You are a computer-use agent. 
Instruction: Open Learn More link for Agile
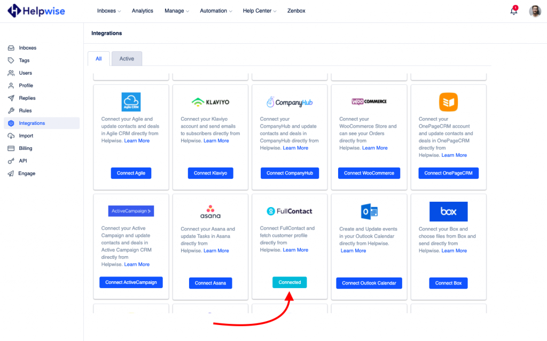(x=137, y=140)
